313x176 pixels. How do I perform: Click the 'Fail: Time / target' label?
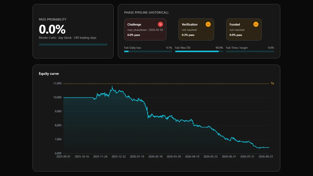coord(236,48)
